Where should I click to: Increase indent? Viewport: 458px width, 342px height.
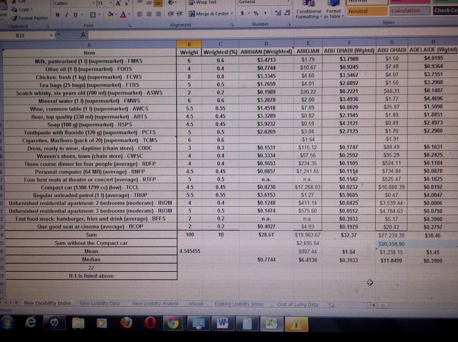point(180,14)
